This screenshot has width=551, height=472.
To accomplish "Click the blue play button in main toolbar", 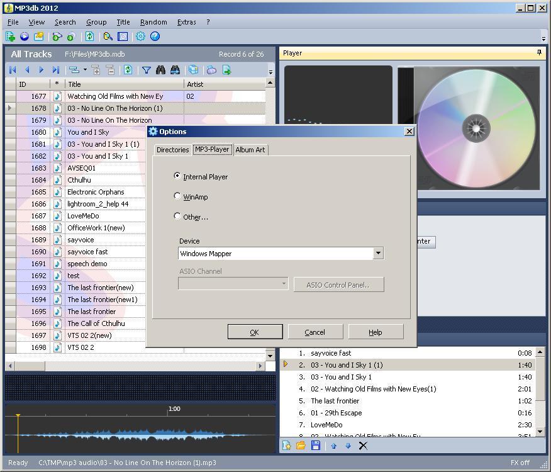I will tap(25, 37).
